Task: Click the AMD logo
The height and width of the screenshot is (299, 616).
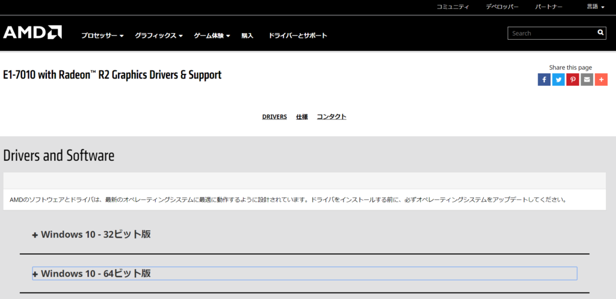Action: (x=32, y=32)
